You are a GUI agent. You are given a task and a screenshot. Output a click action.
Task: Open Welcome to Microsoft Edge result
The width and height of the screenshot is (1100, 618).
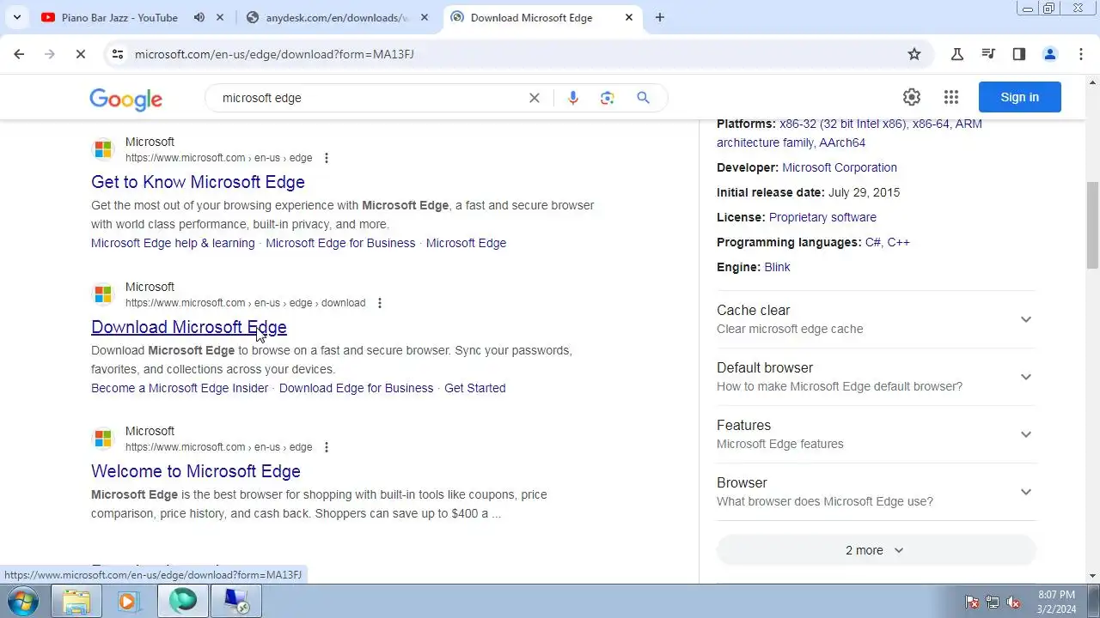[x=196, y=471]
